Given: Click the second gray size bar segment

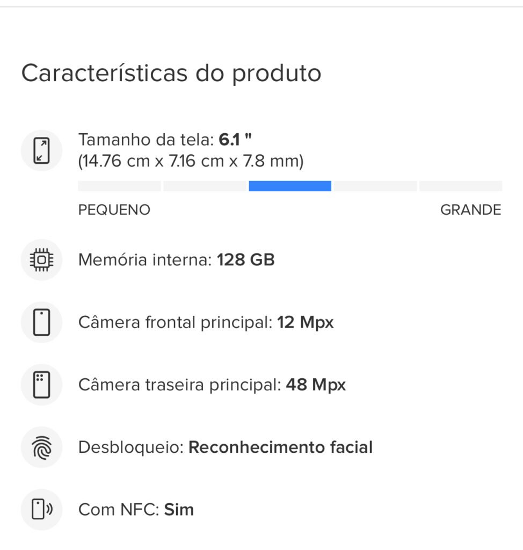Looking at the screenshot, I should [205, 186].
